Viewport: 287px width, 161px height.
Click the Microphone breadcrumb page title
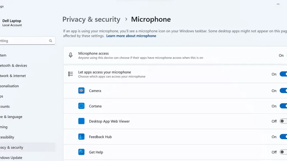coord(151,19)
